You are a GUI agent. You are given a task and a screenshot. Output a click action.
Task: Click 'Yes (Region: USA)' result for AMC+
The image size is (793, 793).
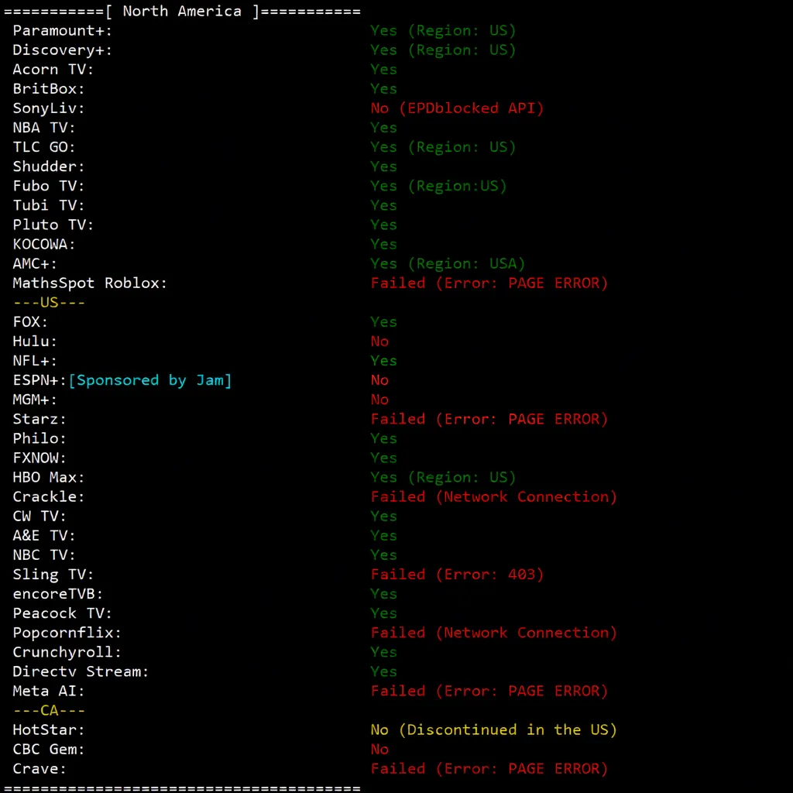point(448,263)
